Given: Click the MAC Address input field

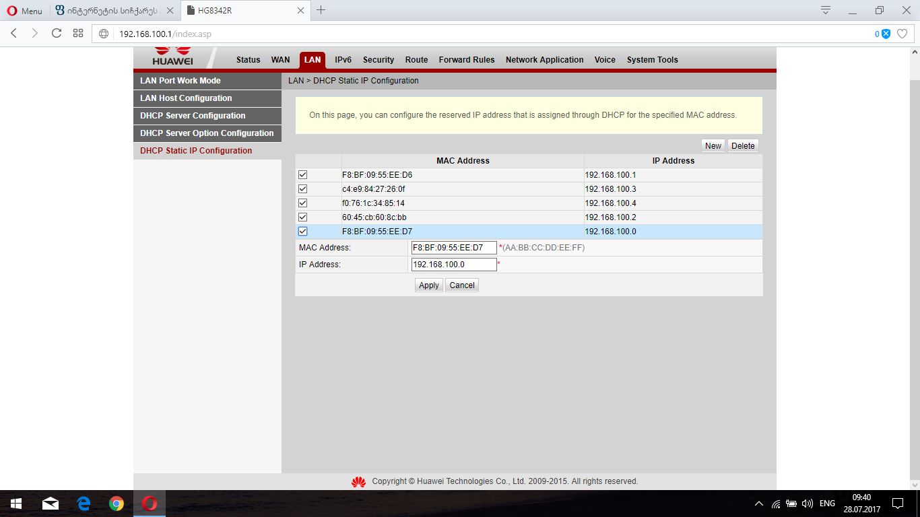Looking at the screenshot, I should [x=454, y=248].
